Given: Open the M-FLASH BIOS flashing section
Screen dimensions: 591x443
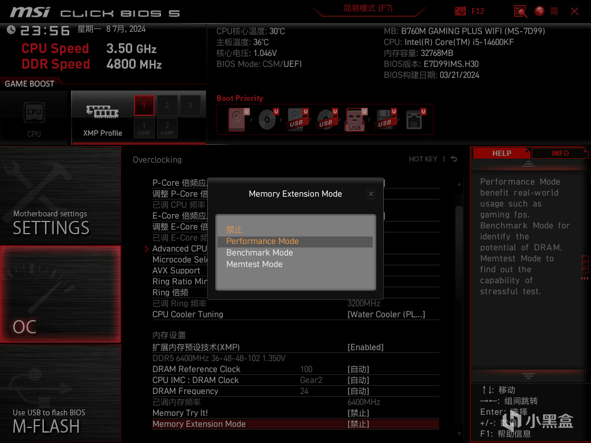Looking at the screenshot, I should click(x=60, y=393).
